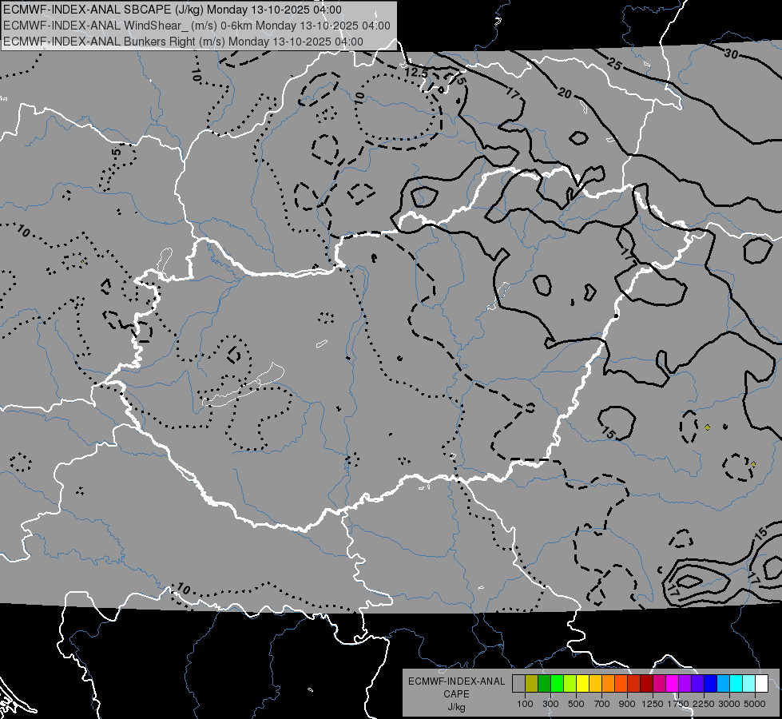
Task: Click the 30 contour label
Action: point(731,53)
